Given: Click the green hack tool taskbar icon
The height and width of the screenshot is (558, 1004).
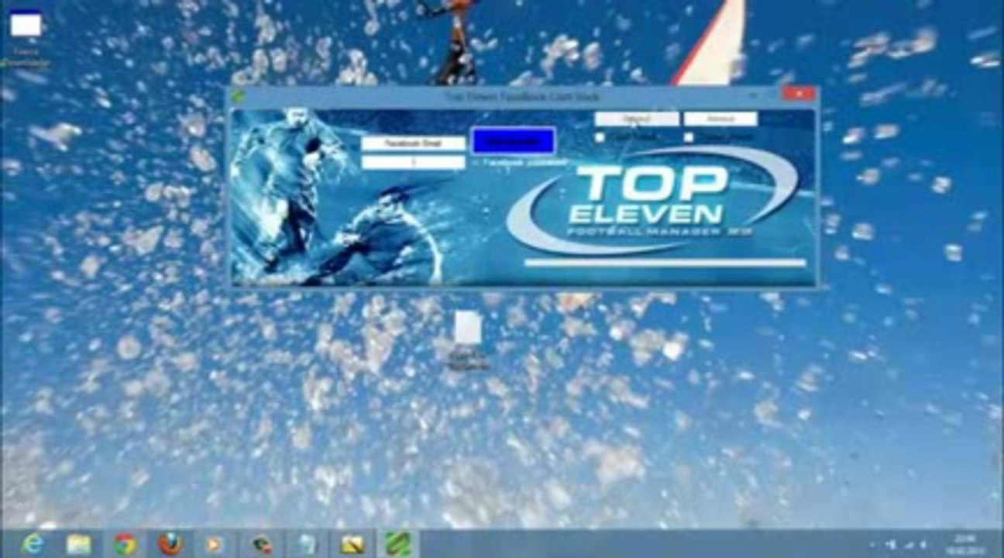Looking at the screenshot, I should click(397, 544).
